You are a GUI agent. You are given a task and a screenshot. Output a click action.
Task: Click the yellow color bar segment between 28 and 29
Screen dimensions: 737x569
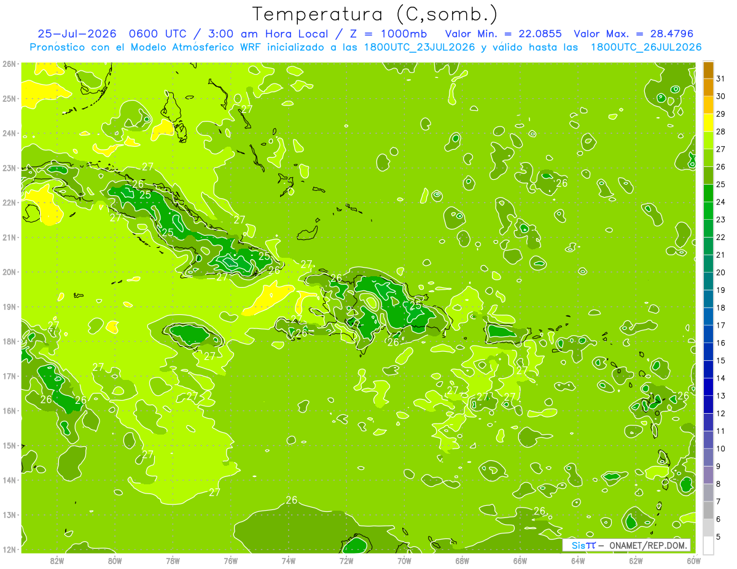tap(708, 123)
